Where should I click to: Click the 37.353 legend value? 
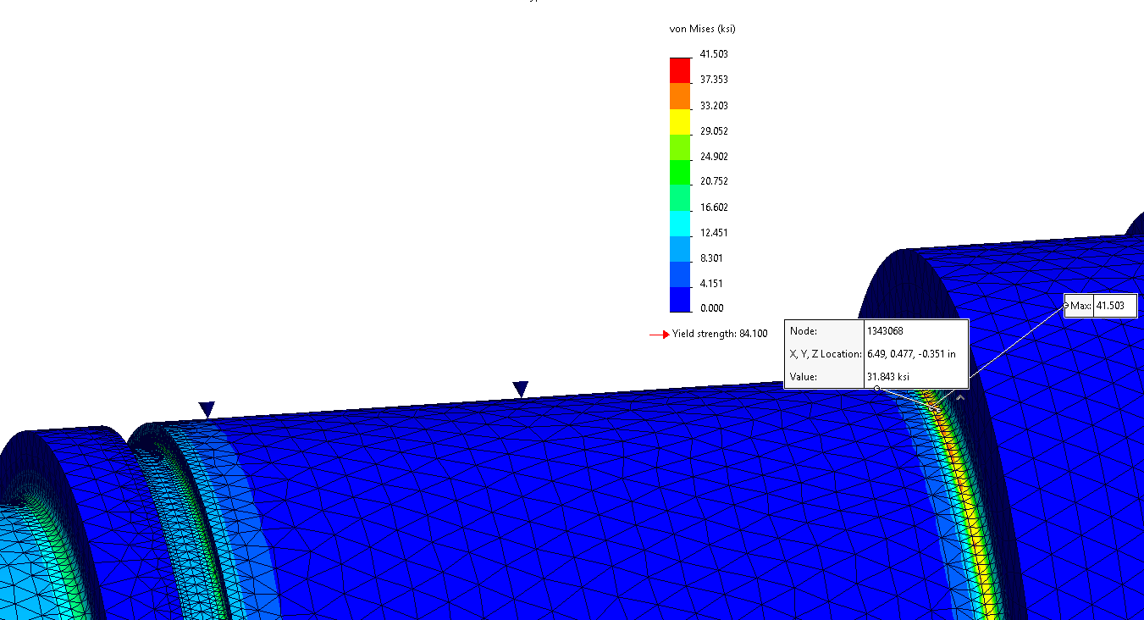tap(714, 80)
